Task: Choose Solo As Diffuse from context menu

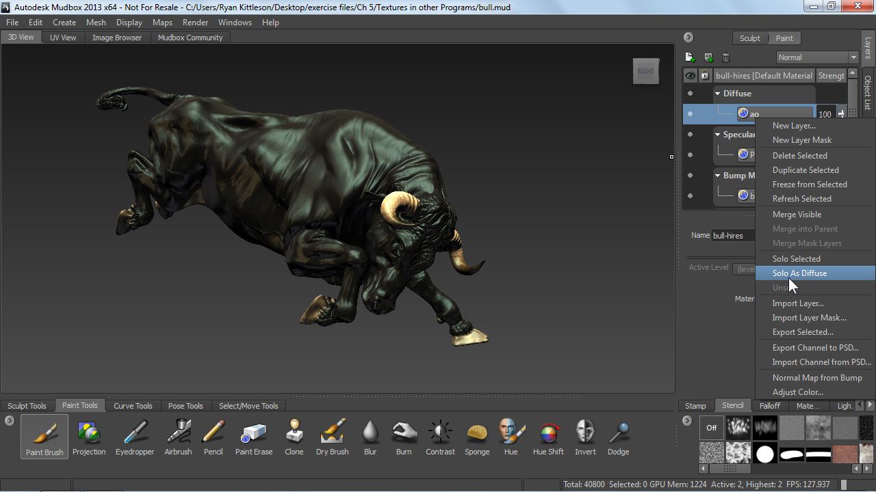Action: pyautogui.click(x=815, y=273)
